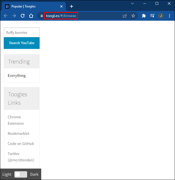This screenshot has height=180, width=175.
Task: Reload the page with the refresh icon
Action: pos(23,16)
